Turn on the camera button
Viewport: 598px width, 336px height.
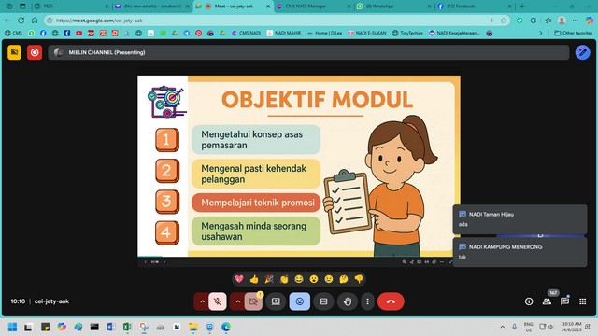253,301
